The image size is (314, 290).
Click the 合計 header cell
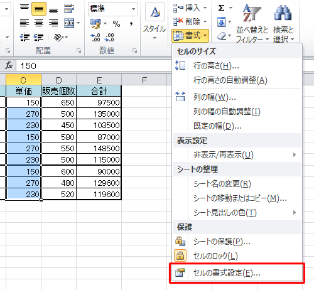point(99,91)
